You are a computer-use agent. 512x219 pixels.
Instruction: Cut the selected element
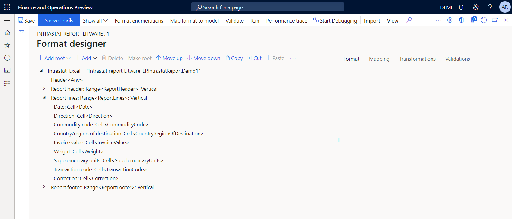pos(254,58)
